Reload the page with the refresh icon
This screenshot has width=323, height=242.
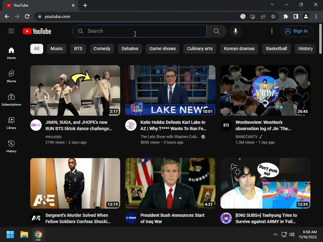coord(27,16)
